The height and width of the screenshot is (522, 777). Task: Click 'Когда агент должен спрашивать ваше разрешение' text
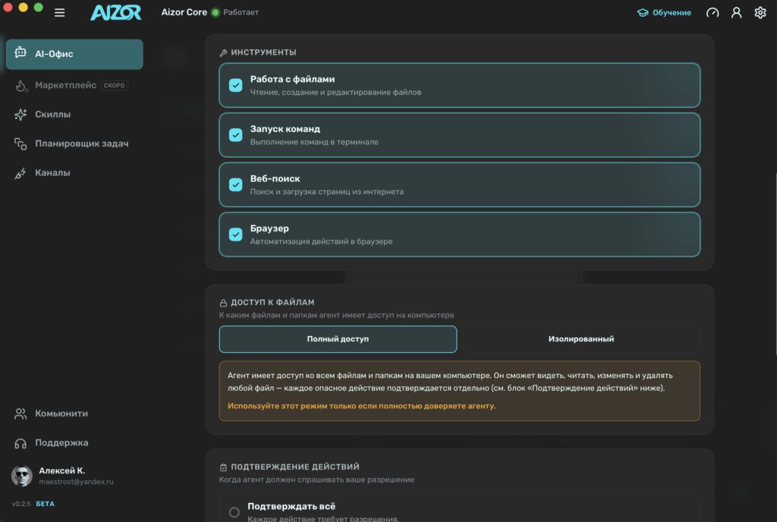click(x=316, y=480)
